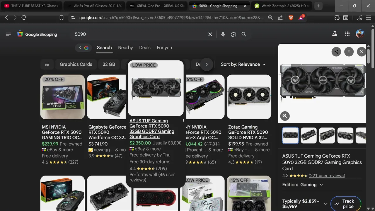Viewport: 375px width, 211px height.
Task: Click the search input containing 5090
Action: (139, 34)
